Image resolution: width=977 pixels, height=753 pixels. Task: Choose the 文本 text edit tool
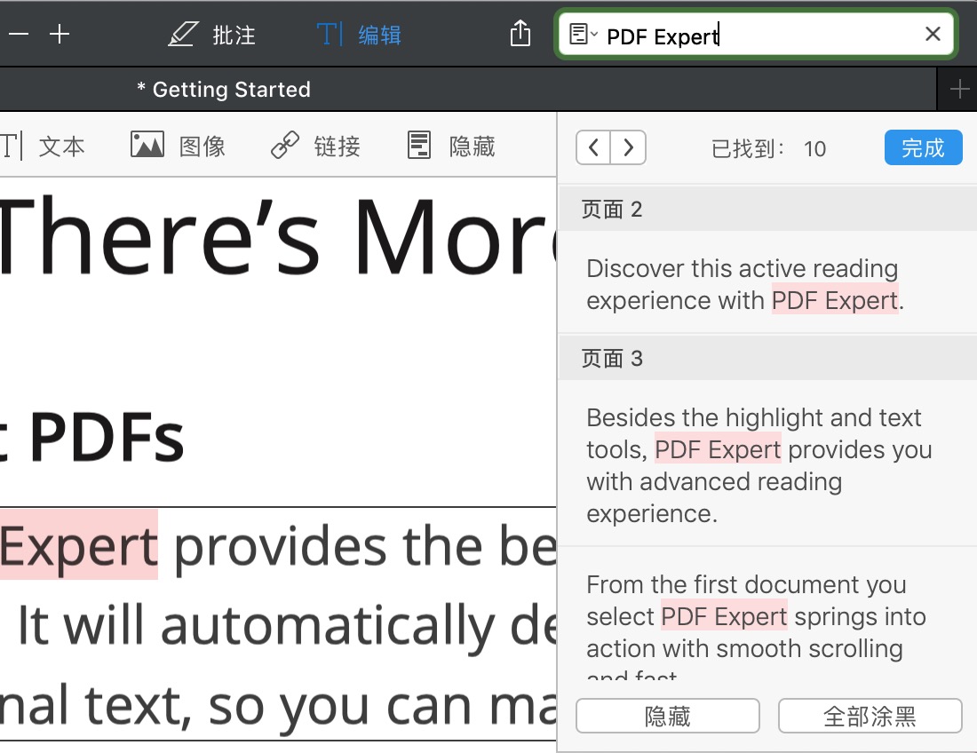point(43,147)
